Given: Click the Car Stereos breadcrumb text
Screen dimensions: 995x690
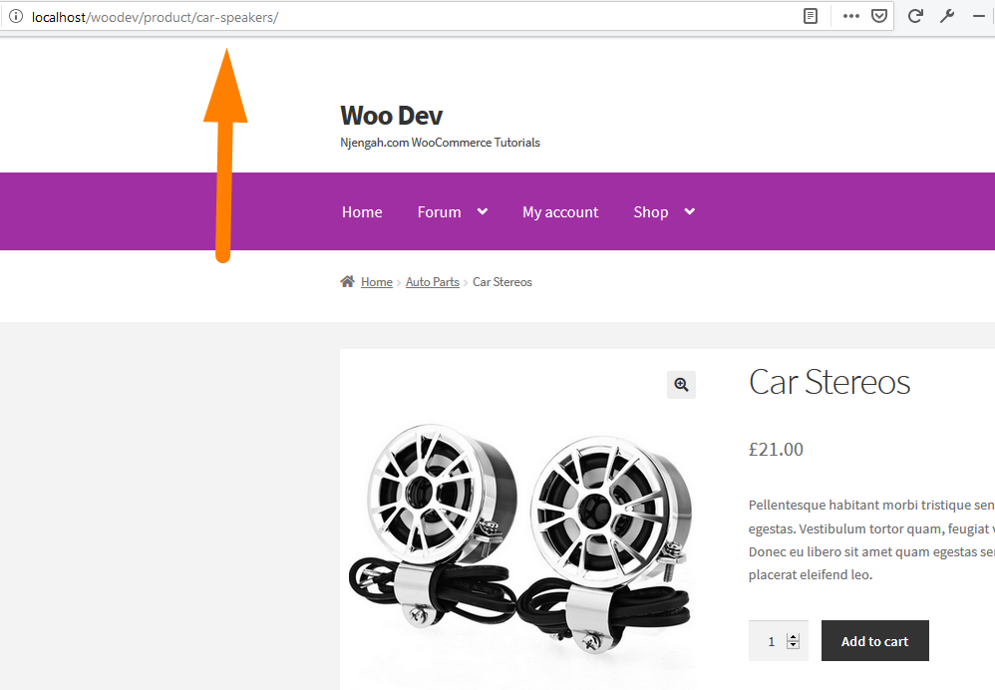Looking at the screenshot, I should pyautogui.click(x=501, y=282).
